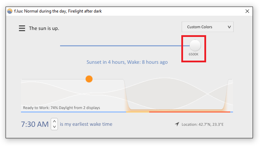This screenshot has height=147, width=262.
Task: Click the orange sun marker on graph
Action: click(89, 79)
